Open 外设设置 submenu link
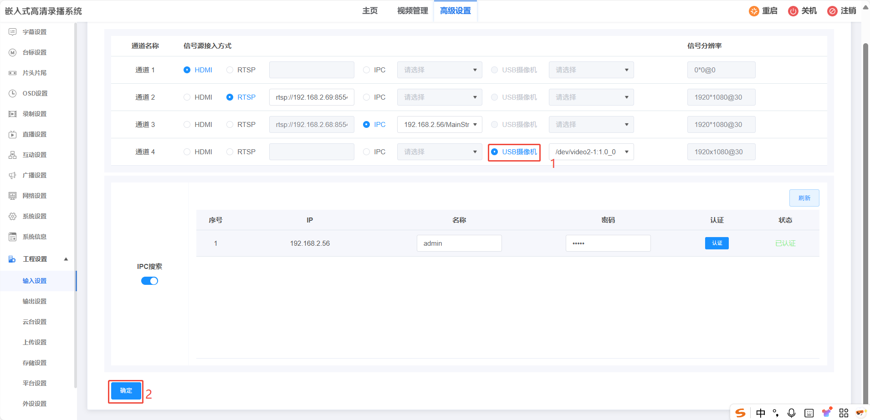870x420 pixels. [x=35, y=404]
